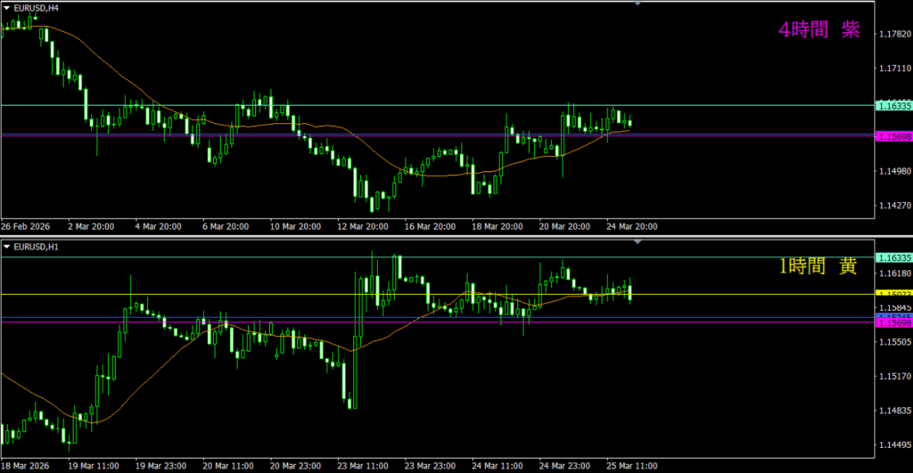Click the EURUSD,H4 chart title text
The image size is (913, 473).
click(x=38, y=7)
